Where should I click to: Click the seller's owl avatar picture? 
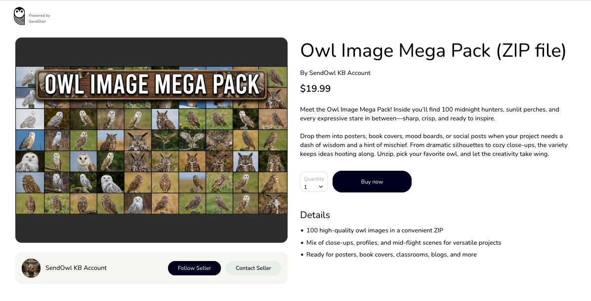click(x=31, y=268)
